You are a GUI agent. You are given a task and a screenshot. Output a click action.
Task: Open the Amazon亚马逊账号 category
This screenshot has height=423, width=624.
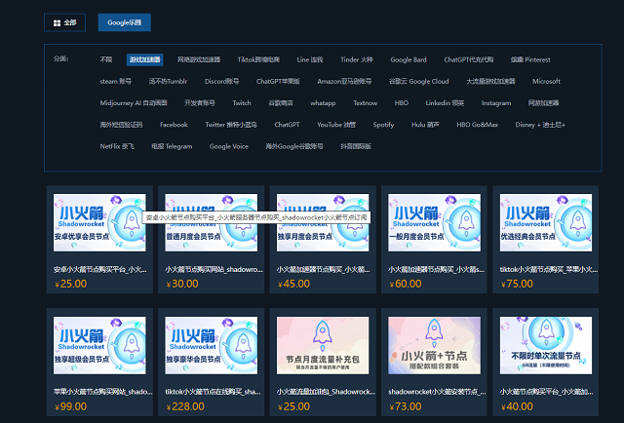(344, 81)
